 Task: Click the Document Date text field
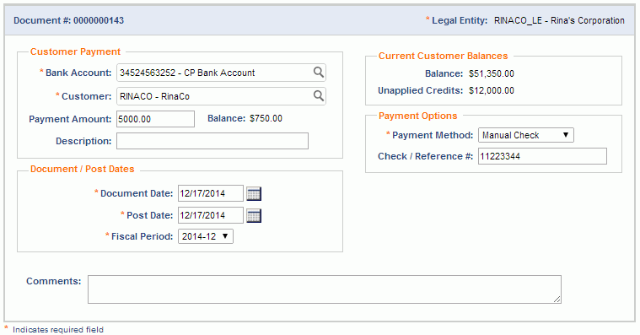211,193
